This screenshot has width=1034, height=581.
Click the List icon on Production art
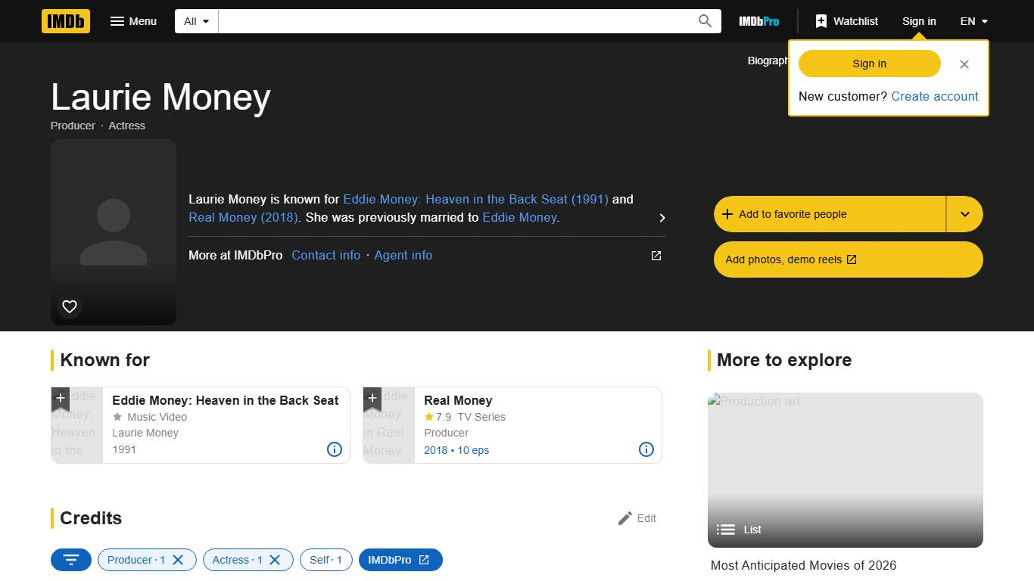click(x=725, y=530)
